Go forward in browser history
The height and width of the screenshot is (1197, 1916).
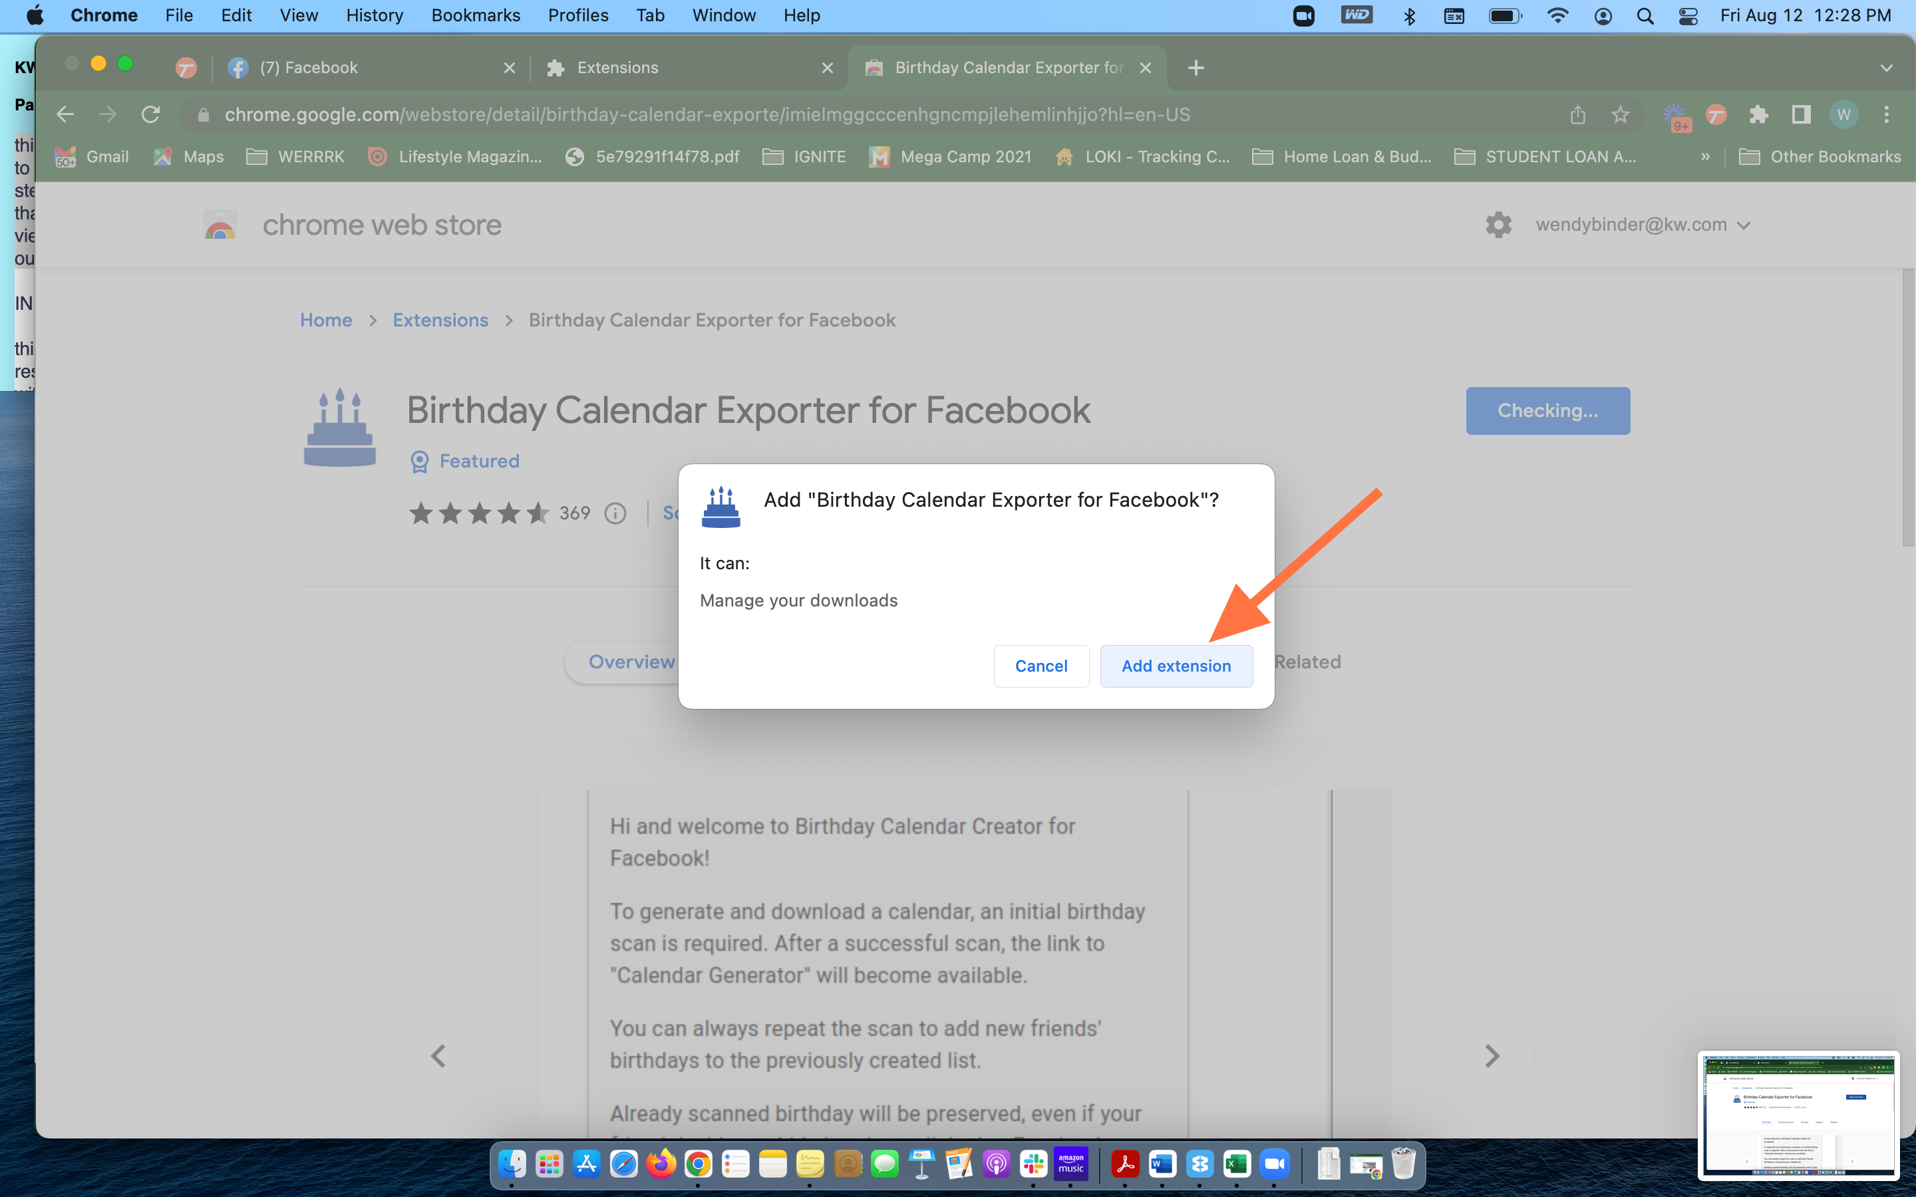pyautogui.click(x=108, y=115)
